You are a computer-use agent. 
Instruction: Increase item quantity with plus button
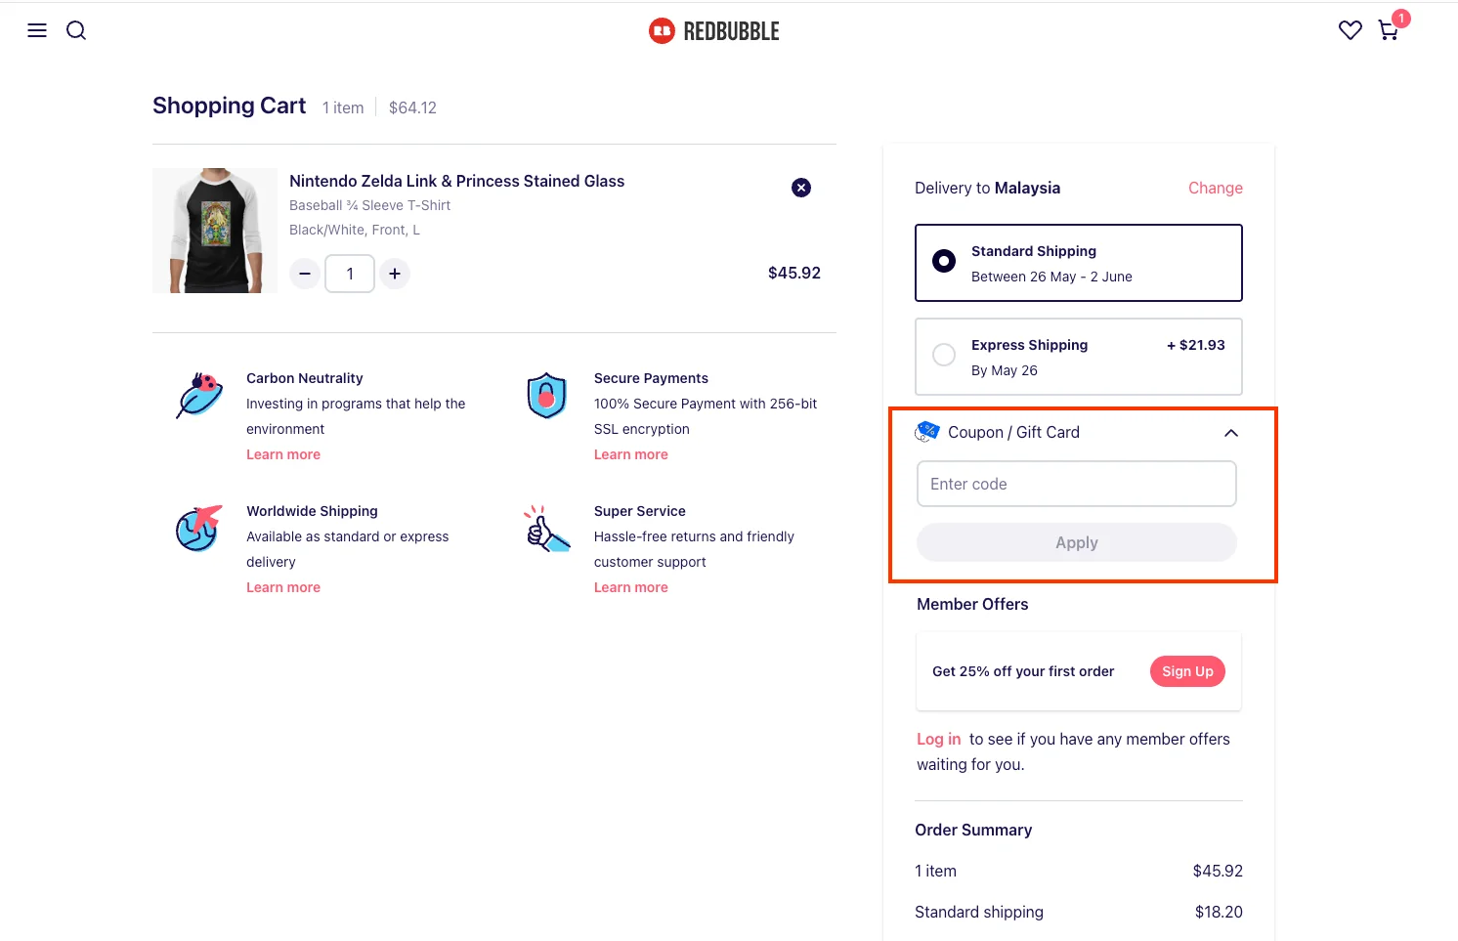395,274
